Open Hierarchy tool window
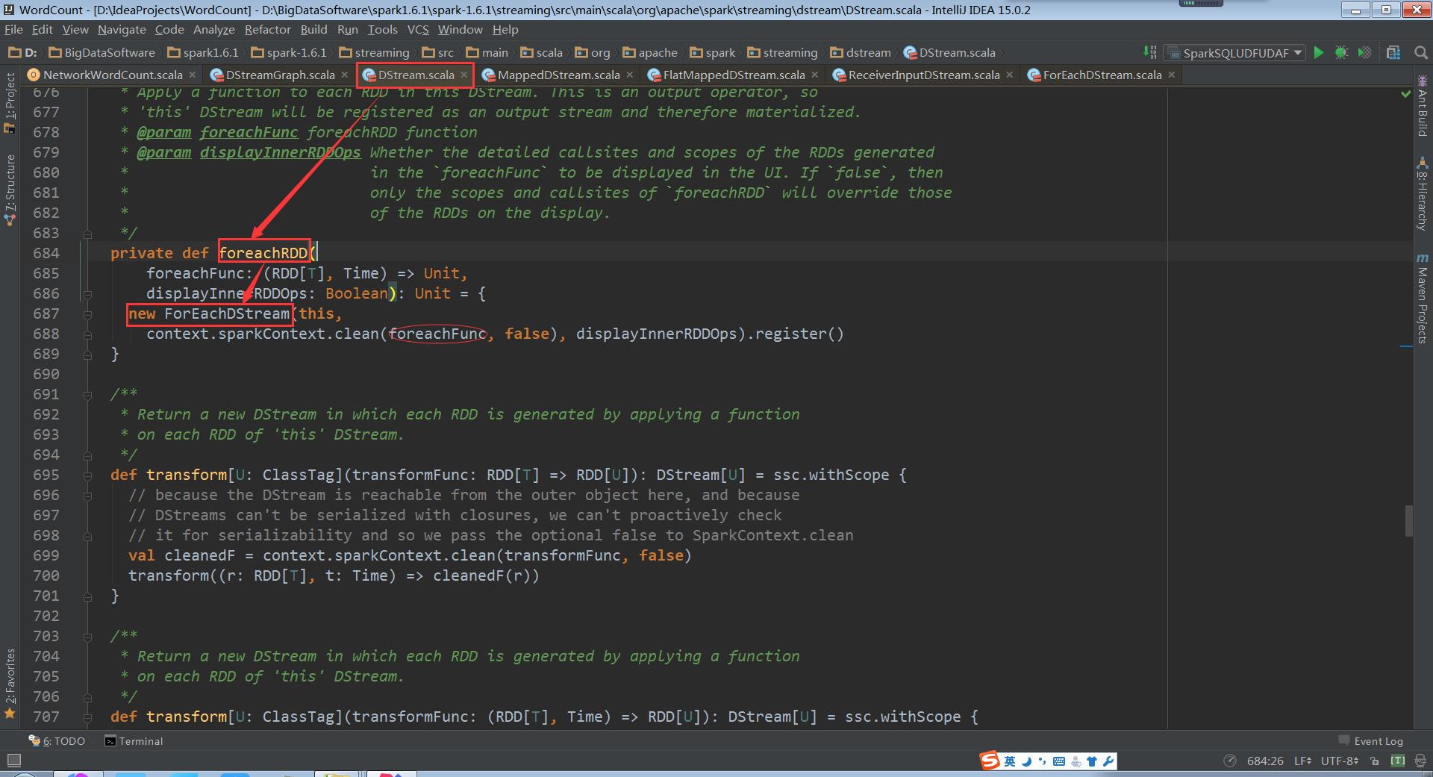Viewport: 1433px width, 777px height. coord(1423,194)
